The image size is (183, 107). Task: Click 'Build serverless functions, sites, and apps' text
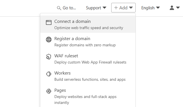coord(90,80)
